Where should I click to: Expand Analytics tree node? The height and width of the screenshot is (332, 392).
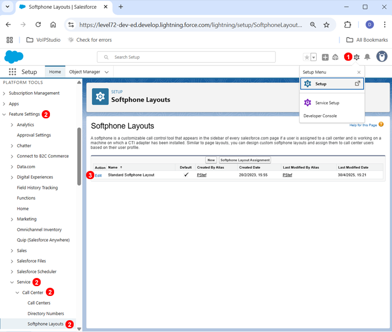point(12,125)
